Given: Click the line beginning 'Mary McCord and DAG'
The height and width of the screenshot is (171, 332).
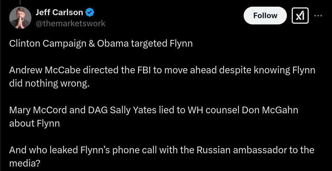Looking at the screenshot, I should (153, 110).
